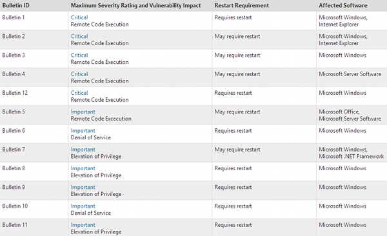Open the Critical link in Bulletin 12 row
This screenshot has height=236, width=387.
coord(79,93)
